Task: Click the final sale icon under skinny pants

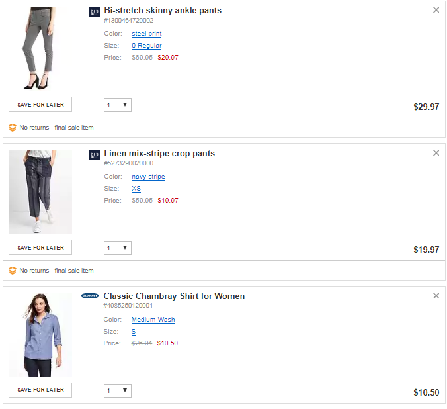Action: click(13, 128)
